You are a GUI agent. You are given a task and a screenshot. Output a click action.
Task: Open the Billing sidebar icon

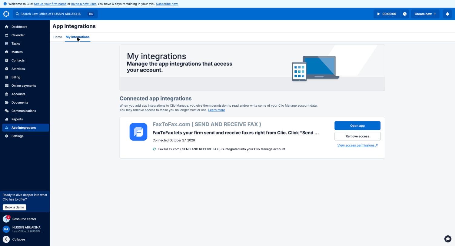pos(7,77)
